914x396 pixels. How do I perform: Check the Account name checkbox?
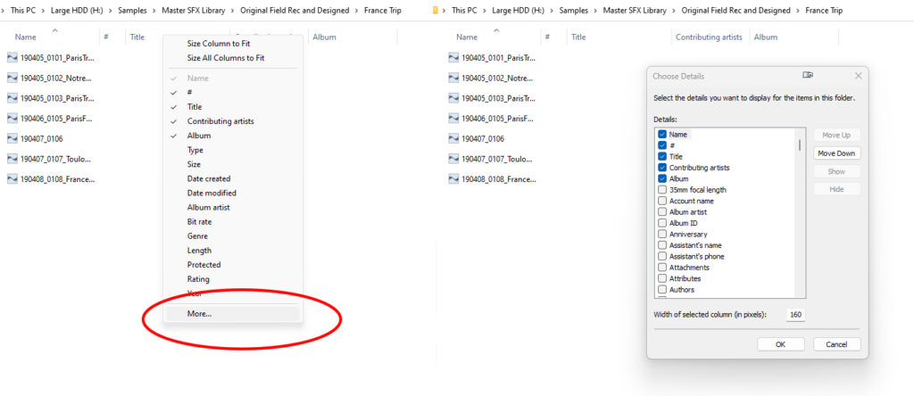coord(662,201)
